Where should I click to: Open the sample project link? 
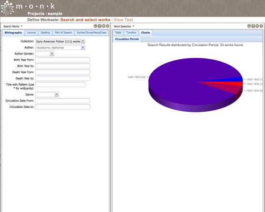(x=55, y=13)
